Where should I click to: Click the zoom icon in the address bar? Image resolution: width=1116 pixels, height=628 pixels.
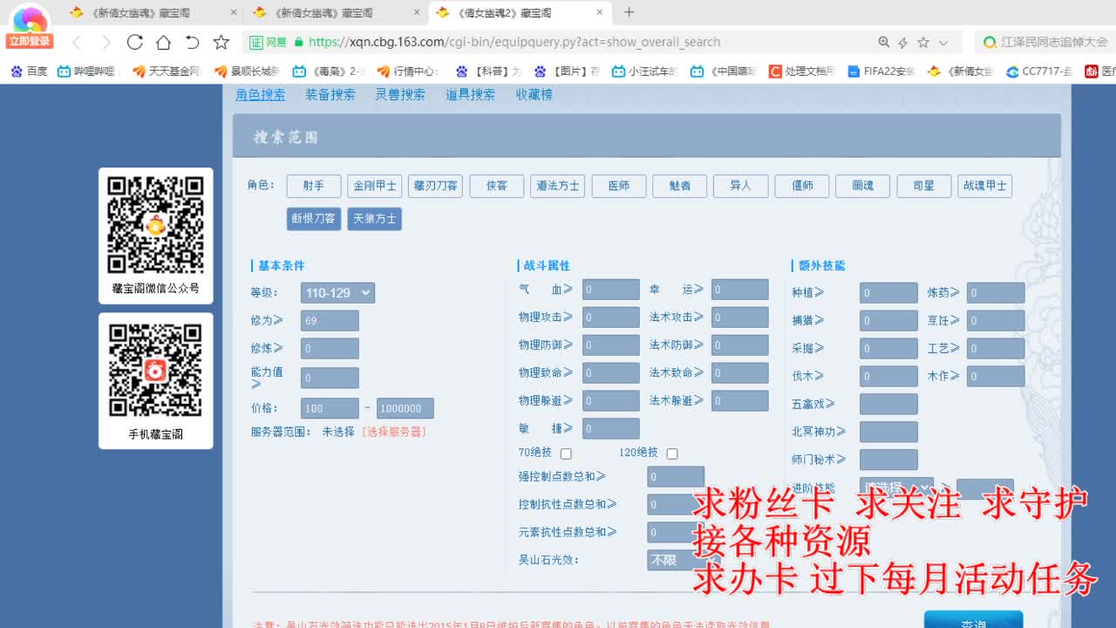click(883, 41)
